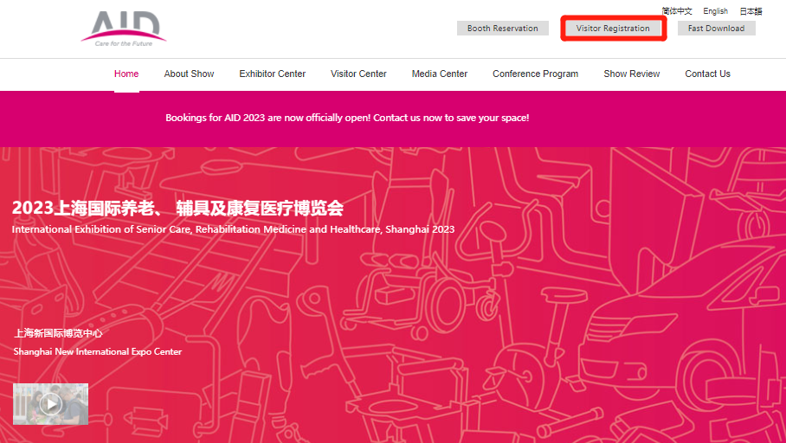Click Shanghai New International Expo Center text
The width and height of the screenshot is (786, 443).
[x=98, y=351]
